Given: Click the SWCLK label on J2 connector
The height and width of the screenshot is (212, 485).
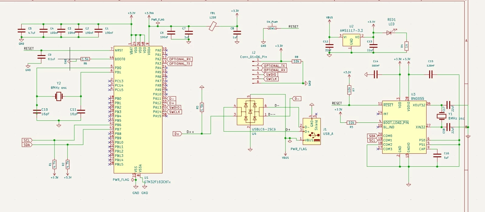Looking at the screenshot, I should click(x=271, y=79).
